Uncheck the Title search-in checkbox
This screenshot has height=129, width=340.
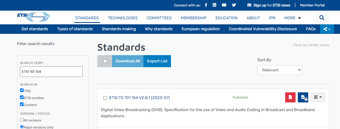point(22,90)
